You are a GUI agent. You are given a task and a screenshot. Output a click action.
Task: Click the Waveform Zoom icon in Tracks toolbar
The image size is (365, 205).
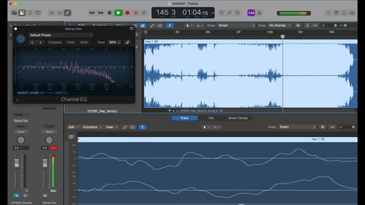coord(298,26)
